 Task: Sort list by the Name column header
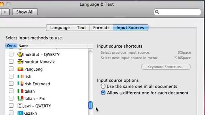pos(53,46)
